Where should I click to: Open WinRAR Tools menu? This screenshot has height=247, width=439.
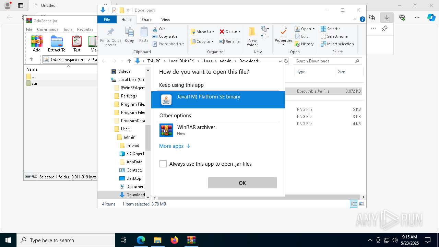pos(68,30)
